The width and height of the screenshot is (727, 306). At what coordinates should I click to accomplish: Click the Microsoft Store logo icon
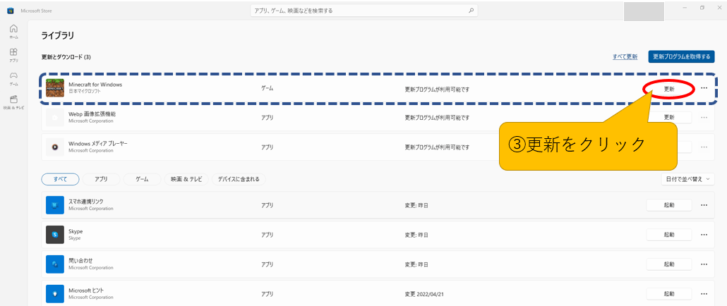(10, 10)
